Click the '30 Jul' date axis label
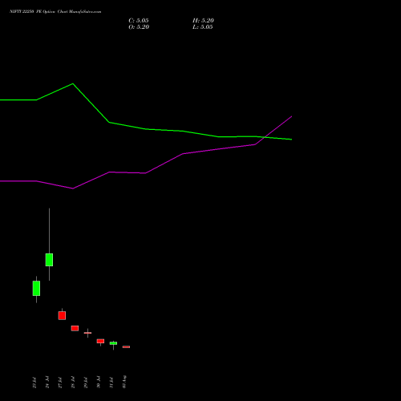Viewport: 401px width, 401px height. [99, 383]
